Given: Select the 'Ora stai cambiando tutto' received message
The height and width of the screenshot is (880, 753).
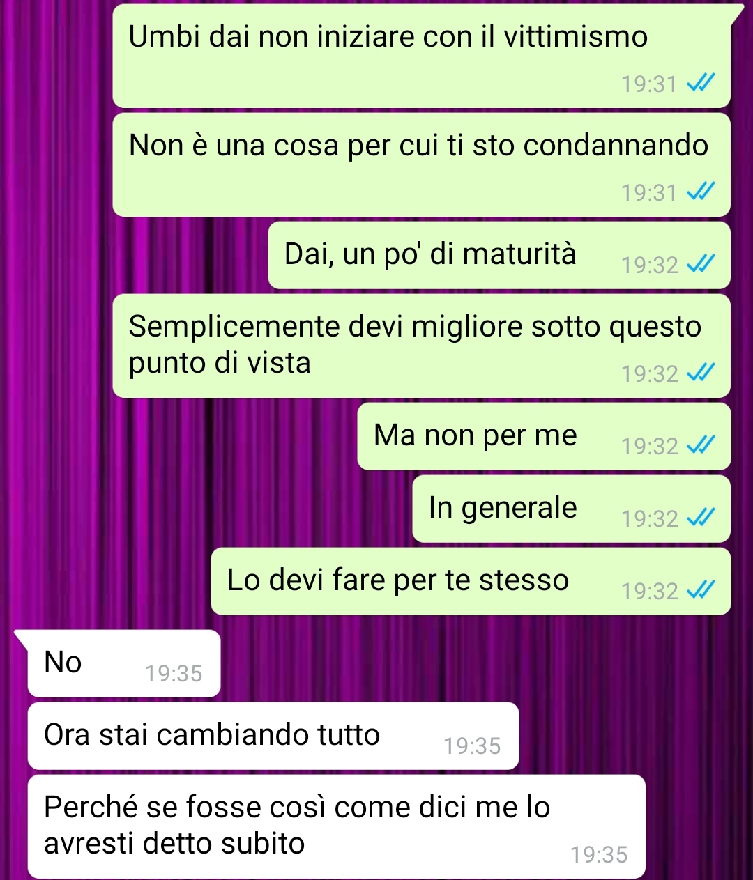Looking at the screenshot, I should [273, 736].
